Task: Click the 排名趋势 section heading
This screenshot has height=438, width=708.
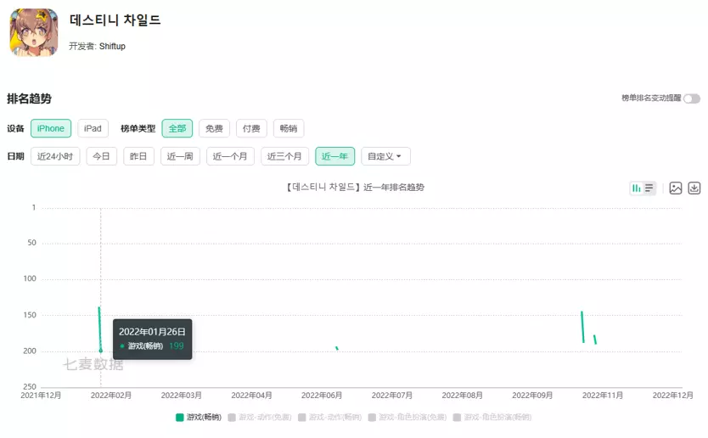Action: pos(30,98)
